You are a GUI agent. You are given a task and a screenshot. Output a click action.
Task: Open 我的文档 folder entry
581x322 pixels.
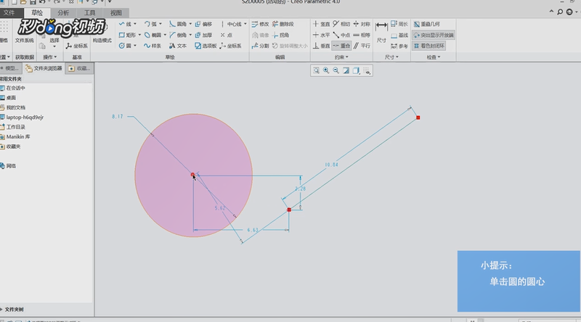coord(12,107)
